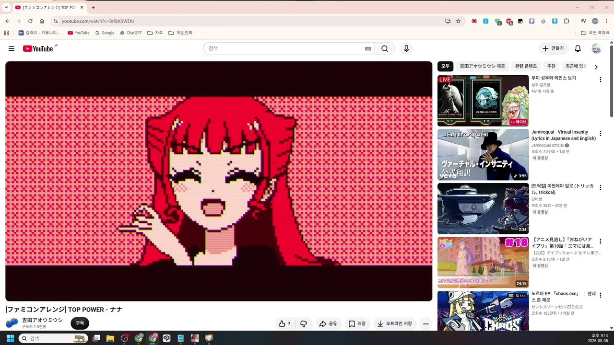This screenshot has height=345, width=614.
Task: Open the Chrome three-dot menu
Action: click(606, 21)
